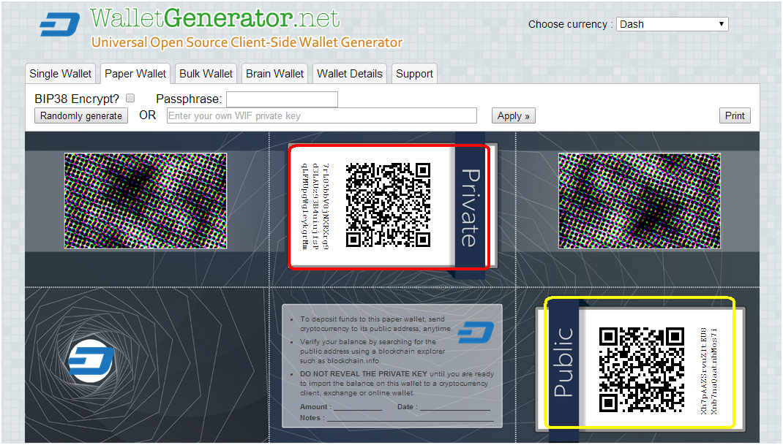
Task: Switch to the Single Wallet tab
Action: (x=61, y=74)
